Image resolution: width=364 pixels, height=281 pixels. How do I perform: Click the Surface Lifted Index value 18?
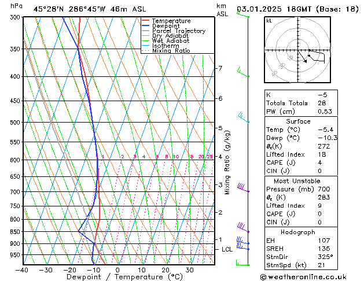pyautogui.click(x=322, y=154)
